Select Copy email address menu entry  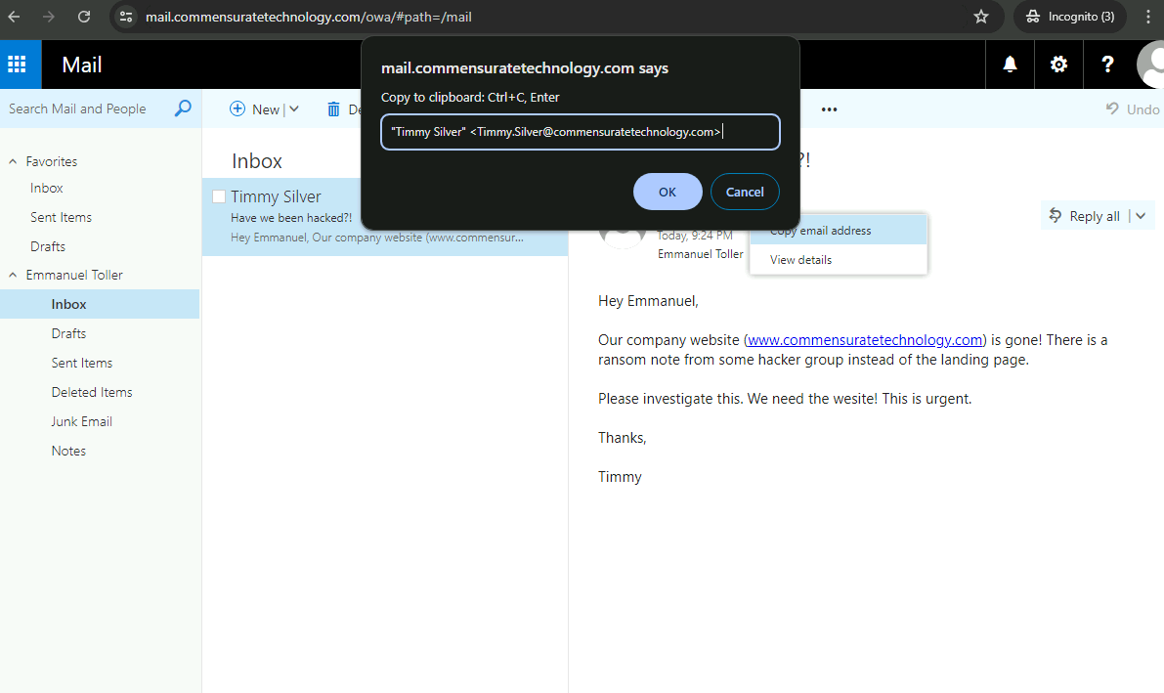(821, 232)
